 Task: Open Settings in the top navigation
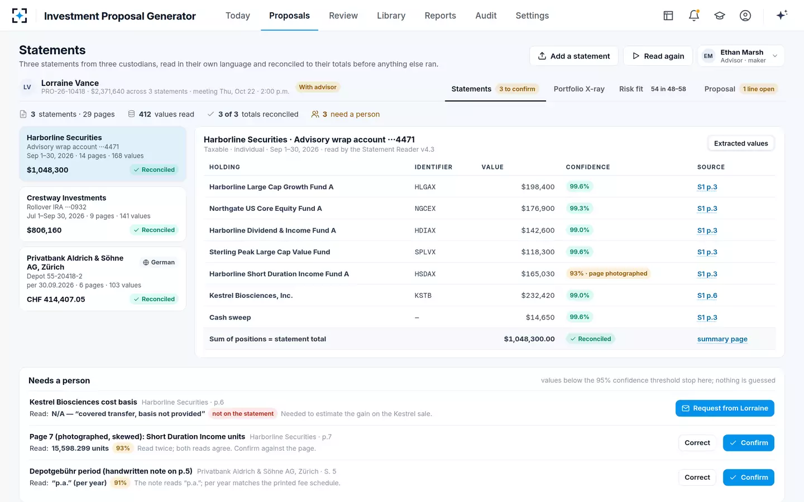point(532,16)
